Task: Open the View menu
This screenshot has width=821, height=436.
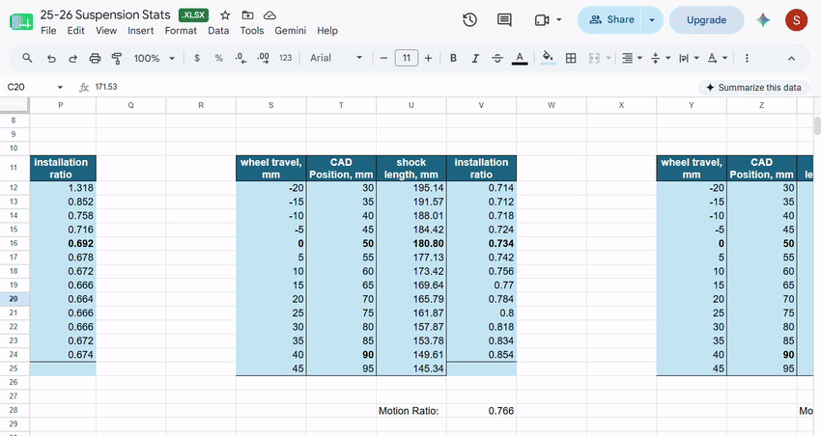Action: click(x=106, y=30)
